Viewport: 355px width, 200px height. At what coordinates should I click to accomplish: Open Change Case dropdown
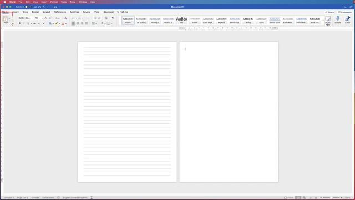coord(58,18)
